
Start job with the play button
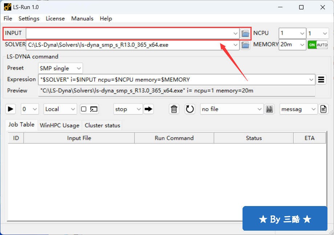click(x=10, y=109)
